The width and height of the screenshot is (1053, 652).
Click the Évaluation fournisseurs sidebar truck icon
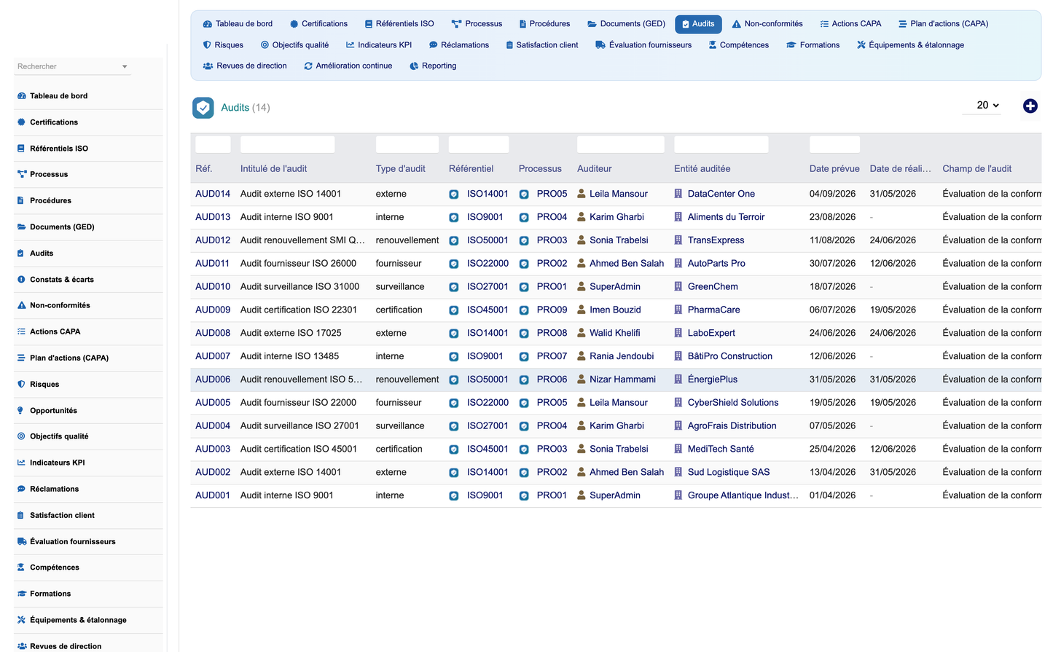(x=21, y=542)
